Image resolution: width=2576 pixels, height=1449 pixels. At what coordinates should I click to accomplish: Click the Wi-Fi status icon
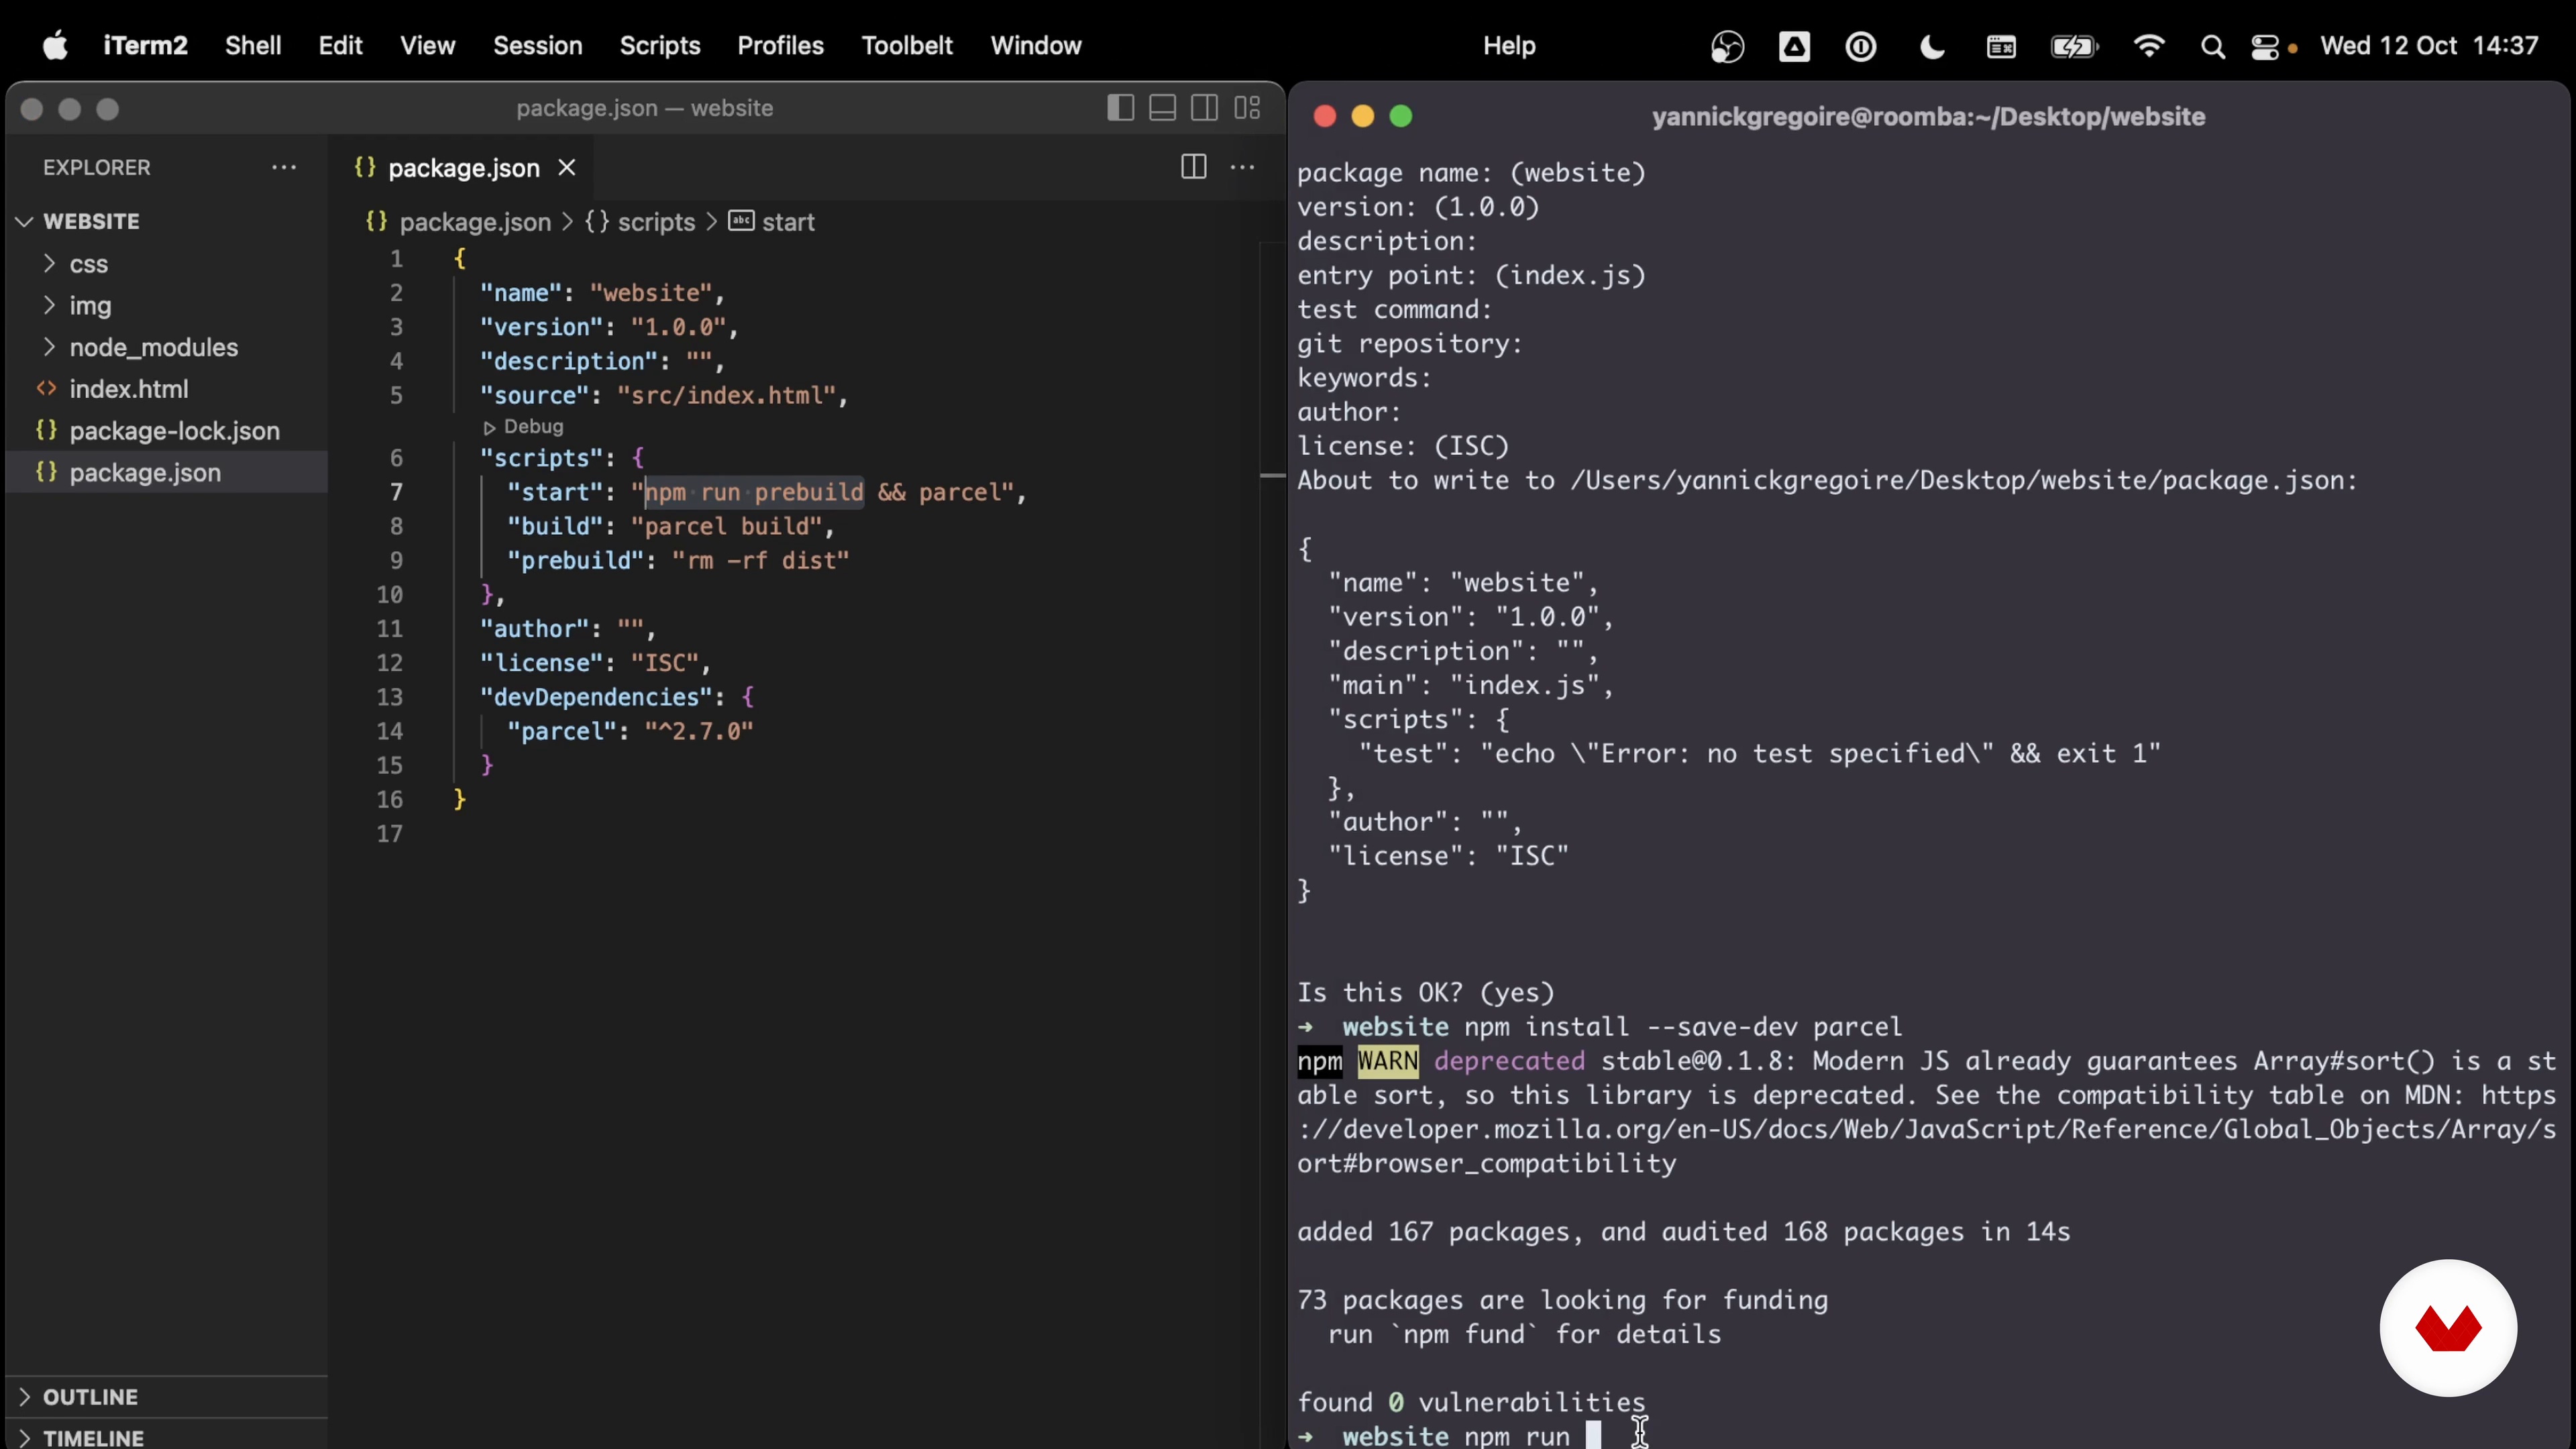(x=2148, y=46)
